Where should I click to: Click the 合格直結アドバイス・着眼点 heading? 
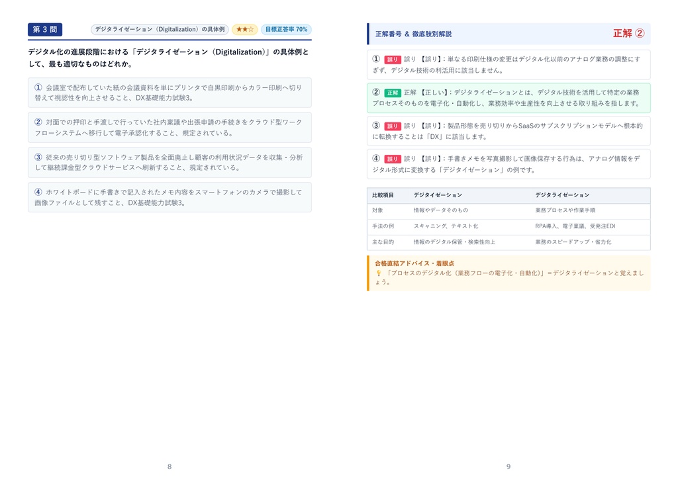[414, 263]
